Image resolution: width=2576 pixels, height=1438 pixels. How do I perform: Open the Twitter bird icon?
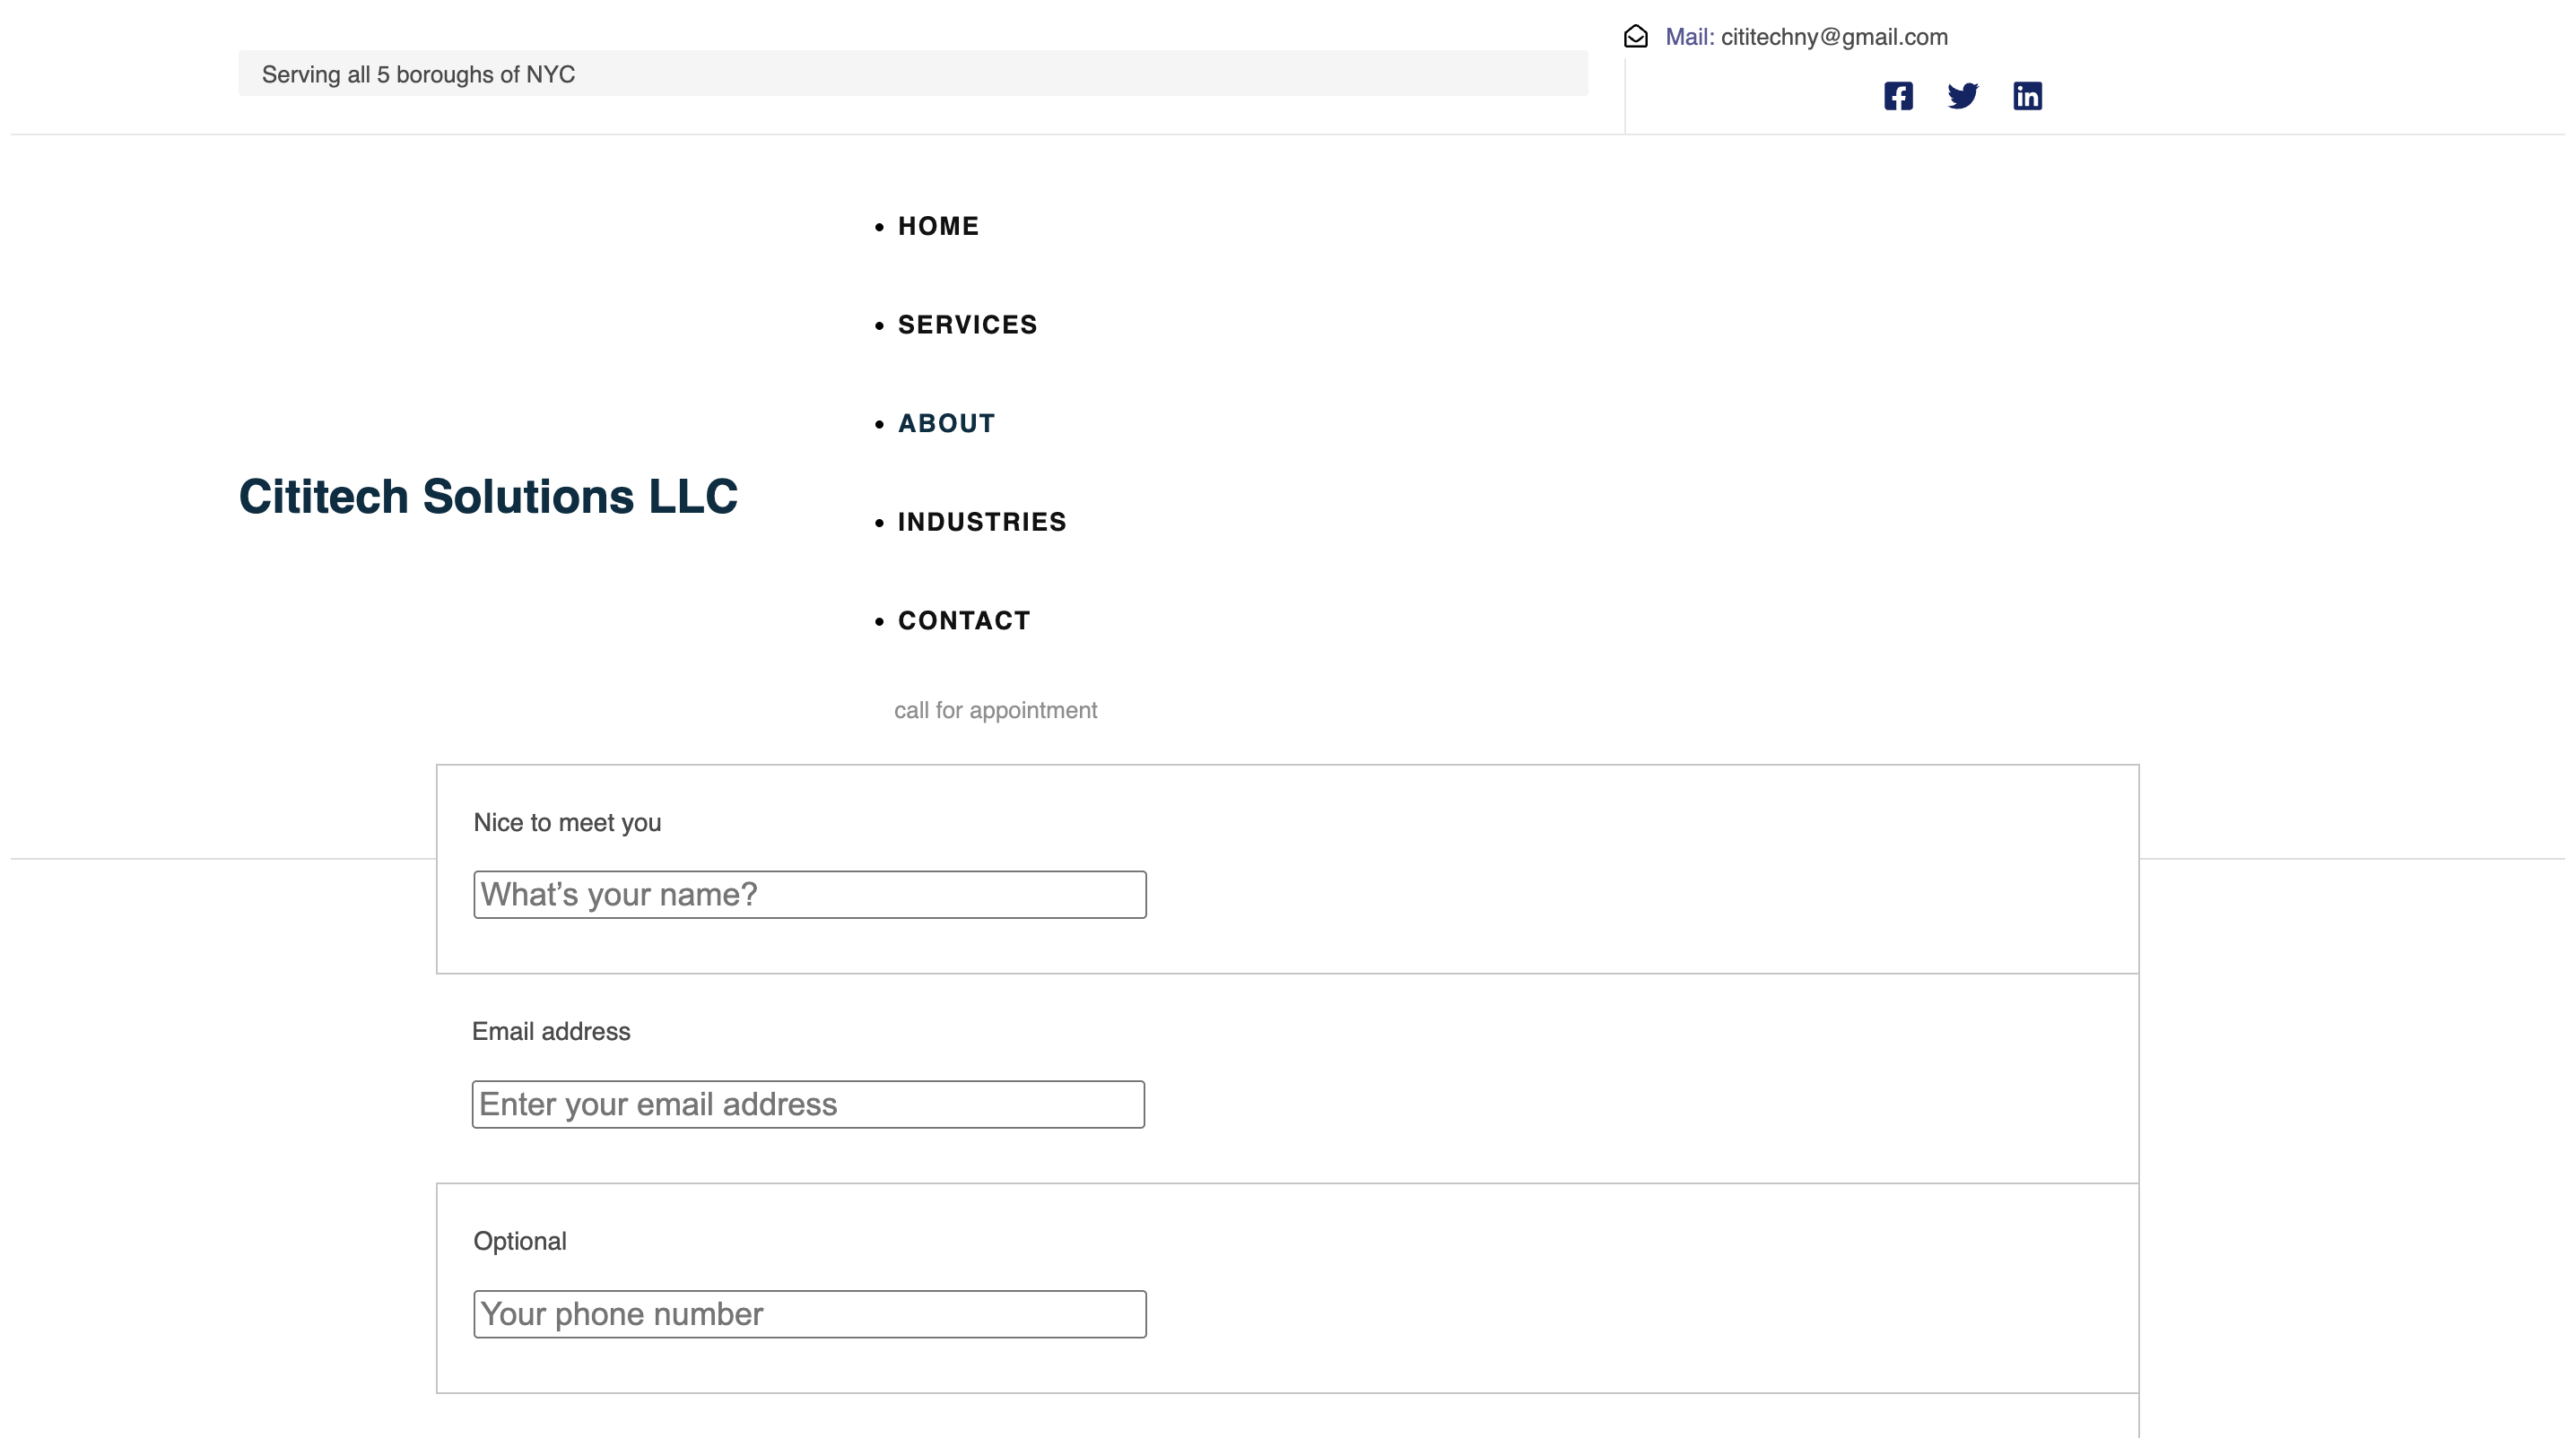point(1962,96)
